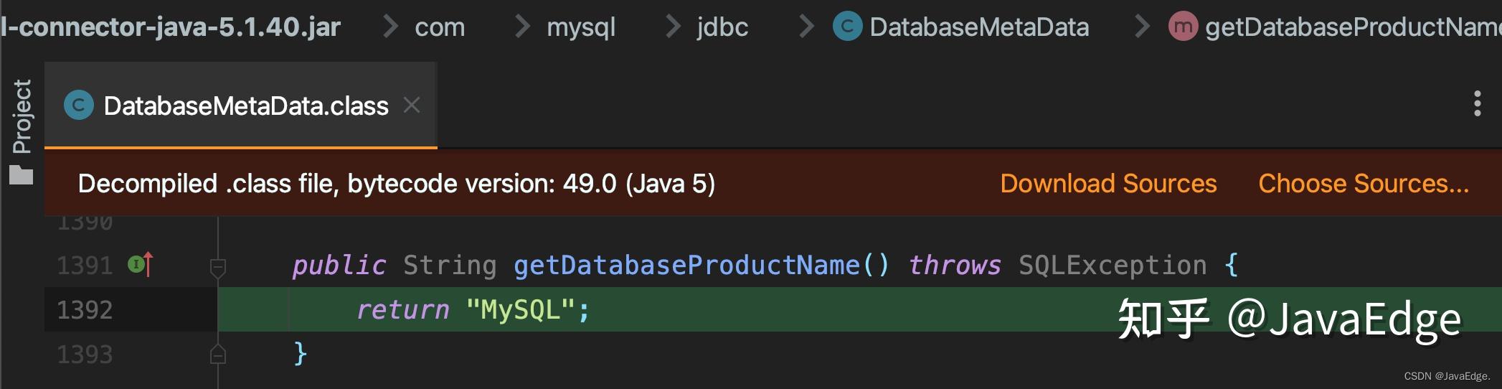Click the com package breadcrumb
The image size is (1502, 389).
(440, 27)
